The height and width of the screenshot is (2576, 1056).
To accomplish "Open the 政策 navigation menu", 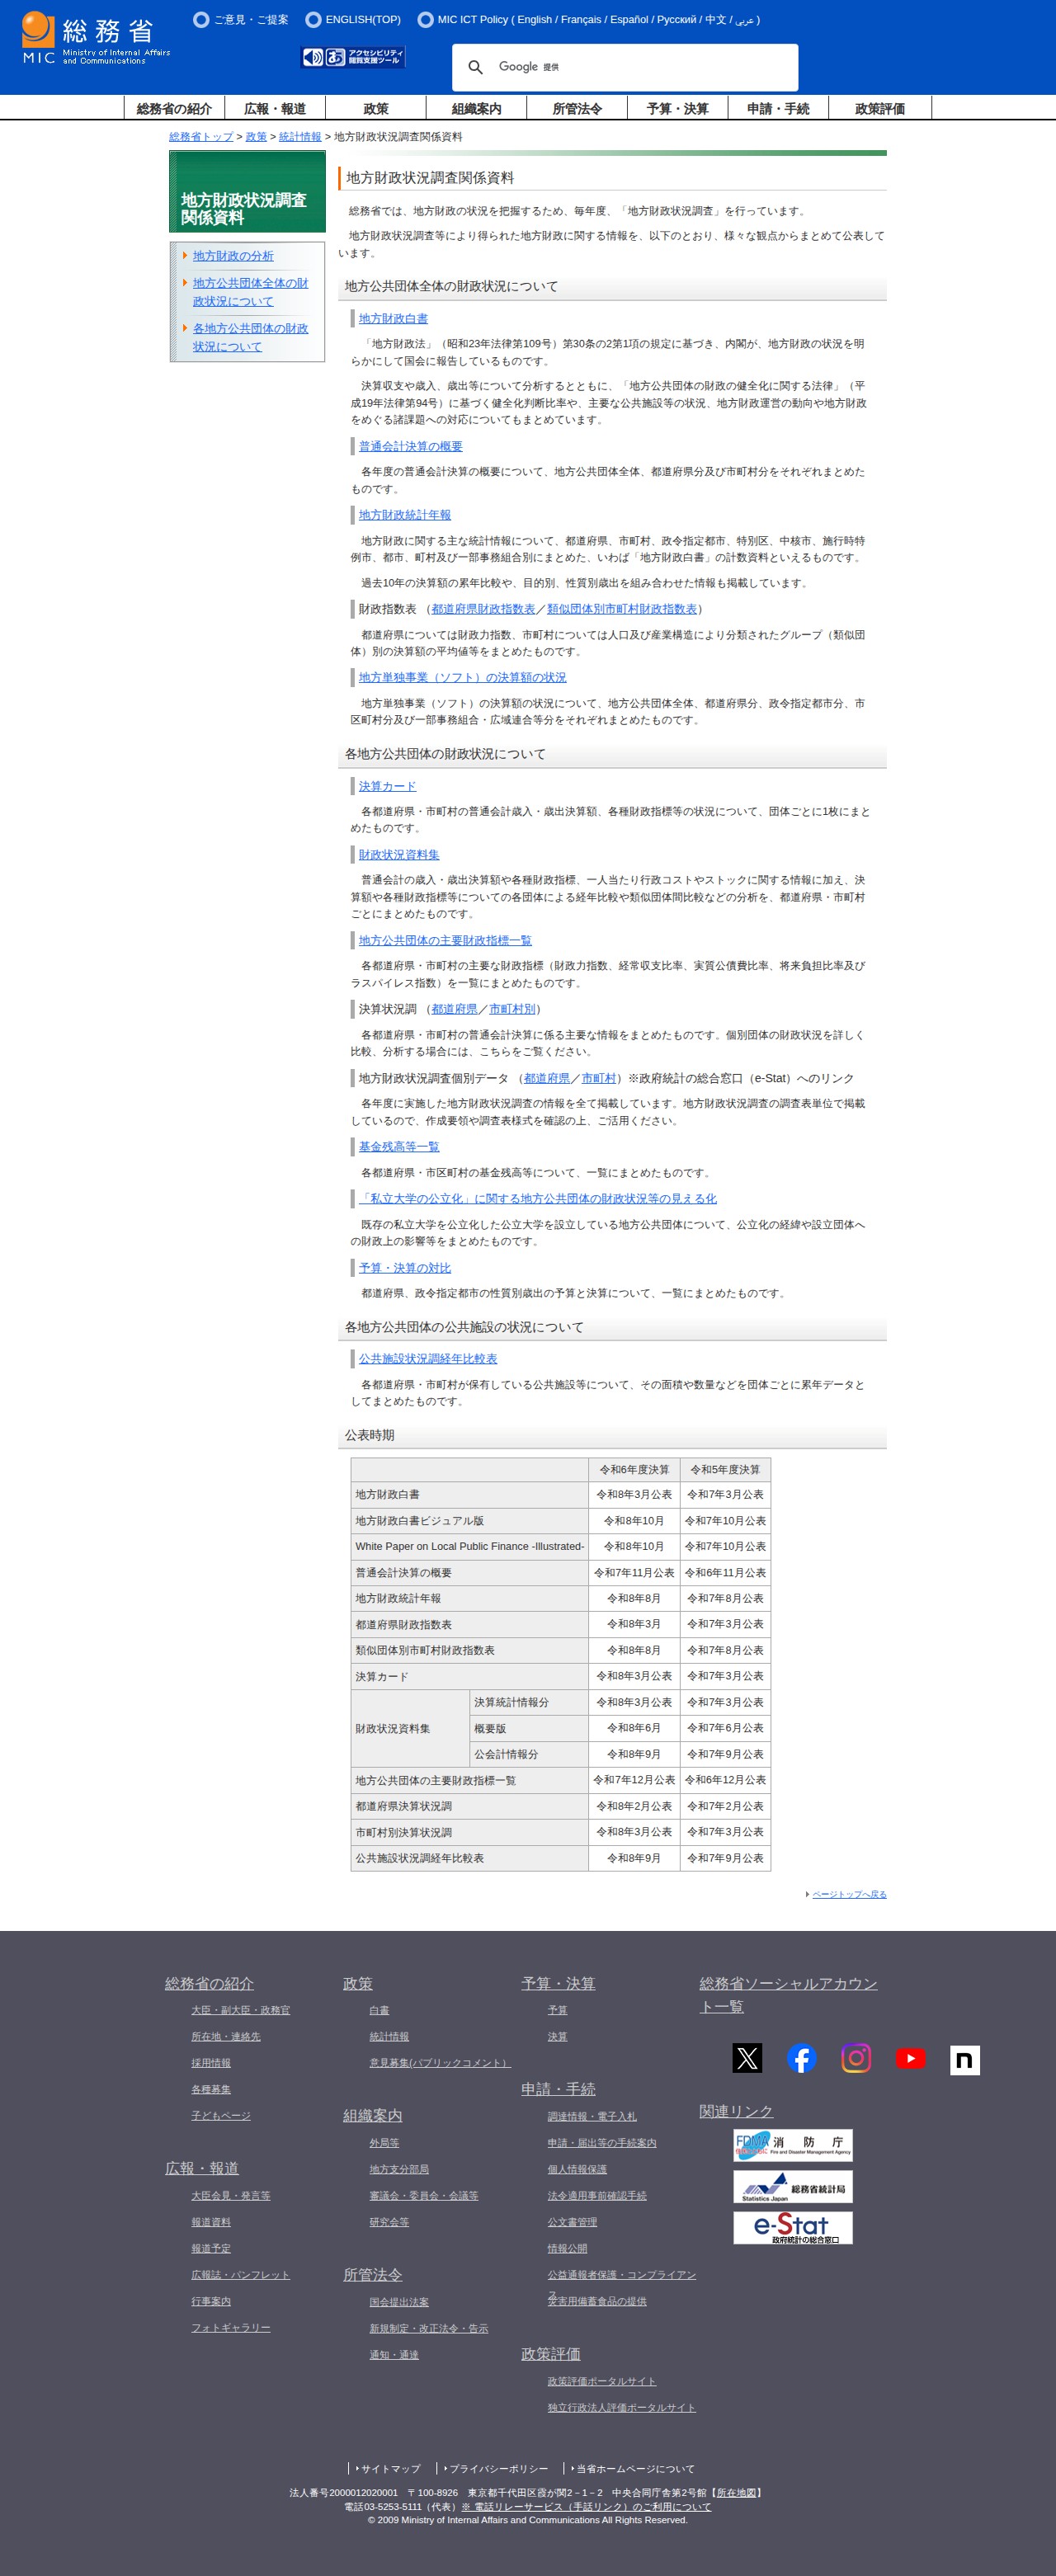I will (x=376, y=108).
